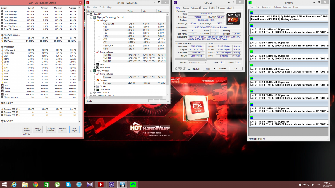Open the Tools dropdown arrow in CPU-Z
Image resolution: width=335 pixels, height=188 pixels.
tap(215, 69)
